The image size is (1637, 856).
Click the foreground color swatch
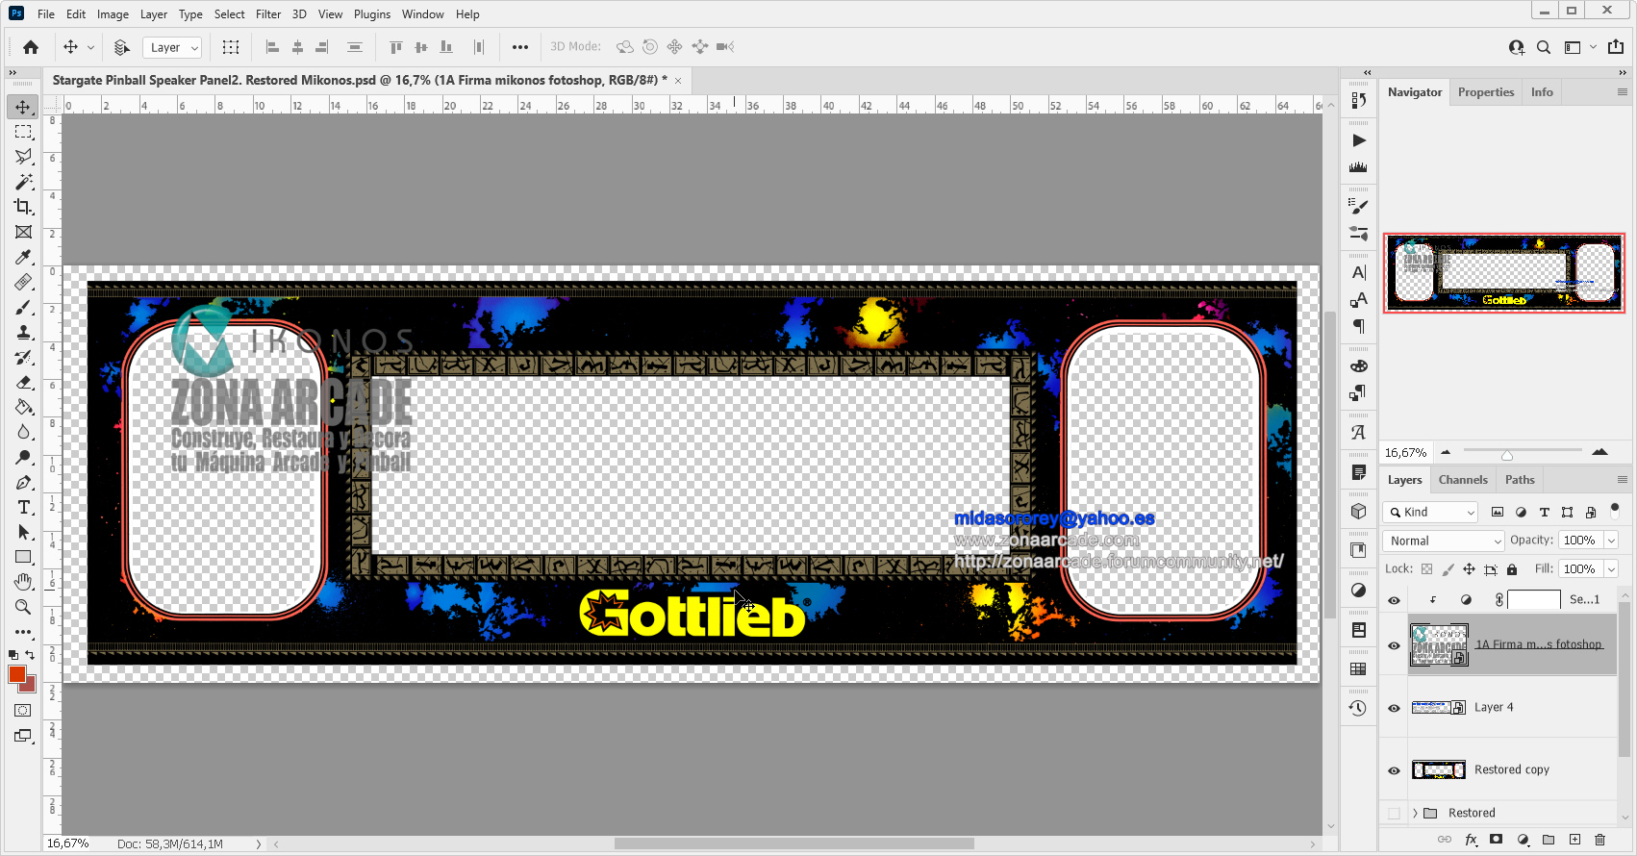pos(17,673)
